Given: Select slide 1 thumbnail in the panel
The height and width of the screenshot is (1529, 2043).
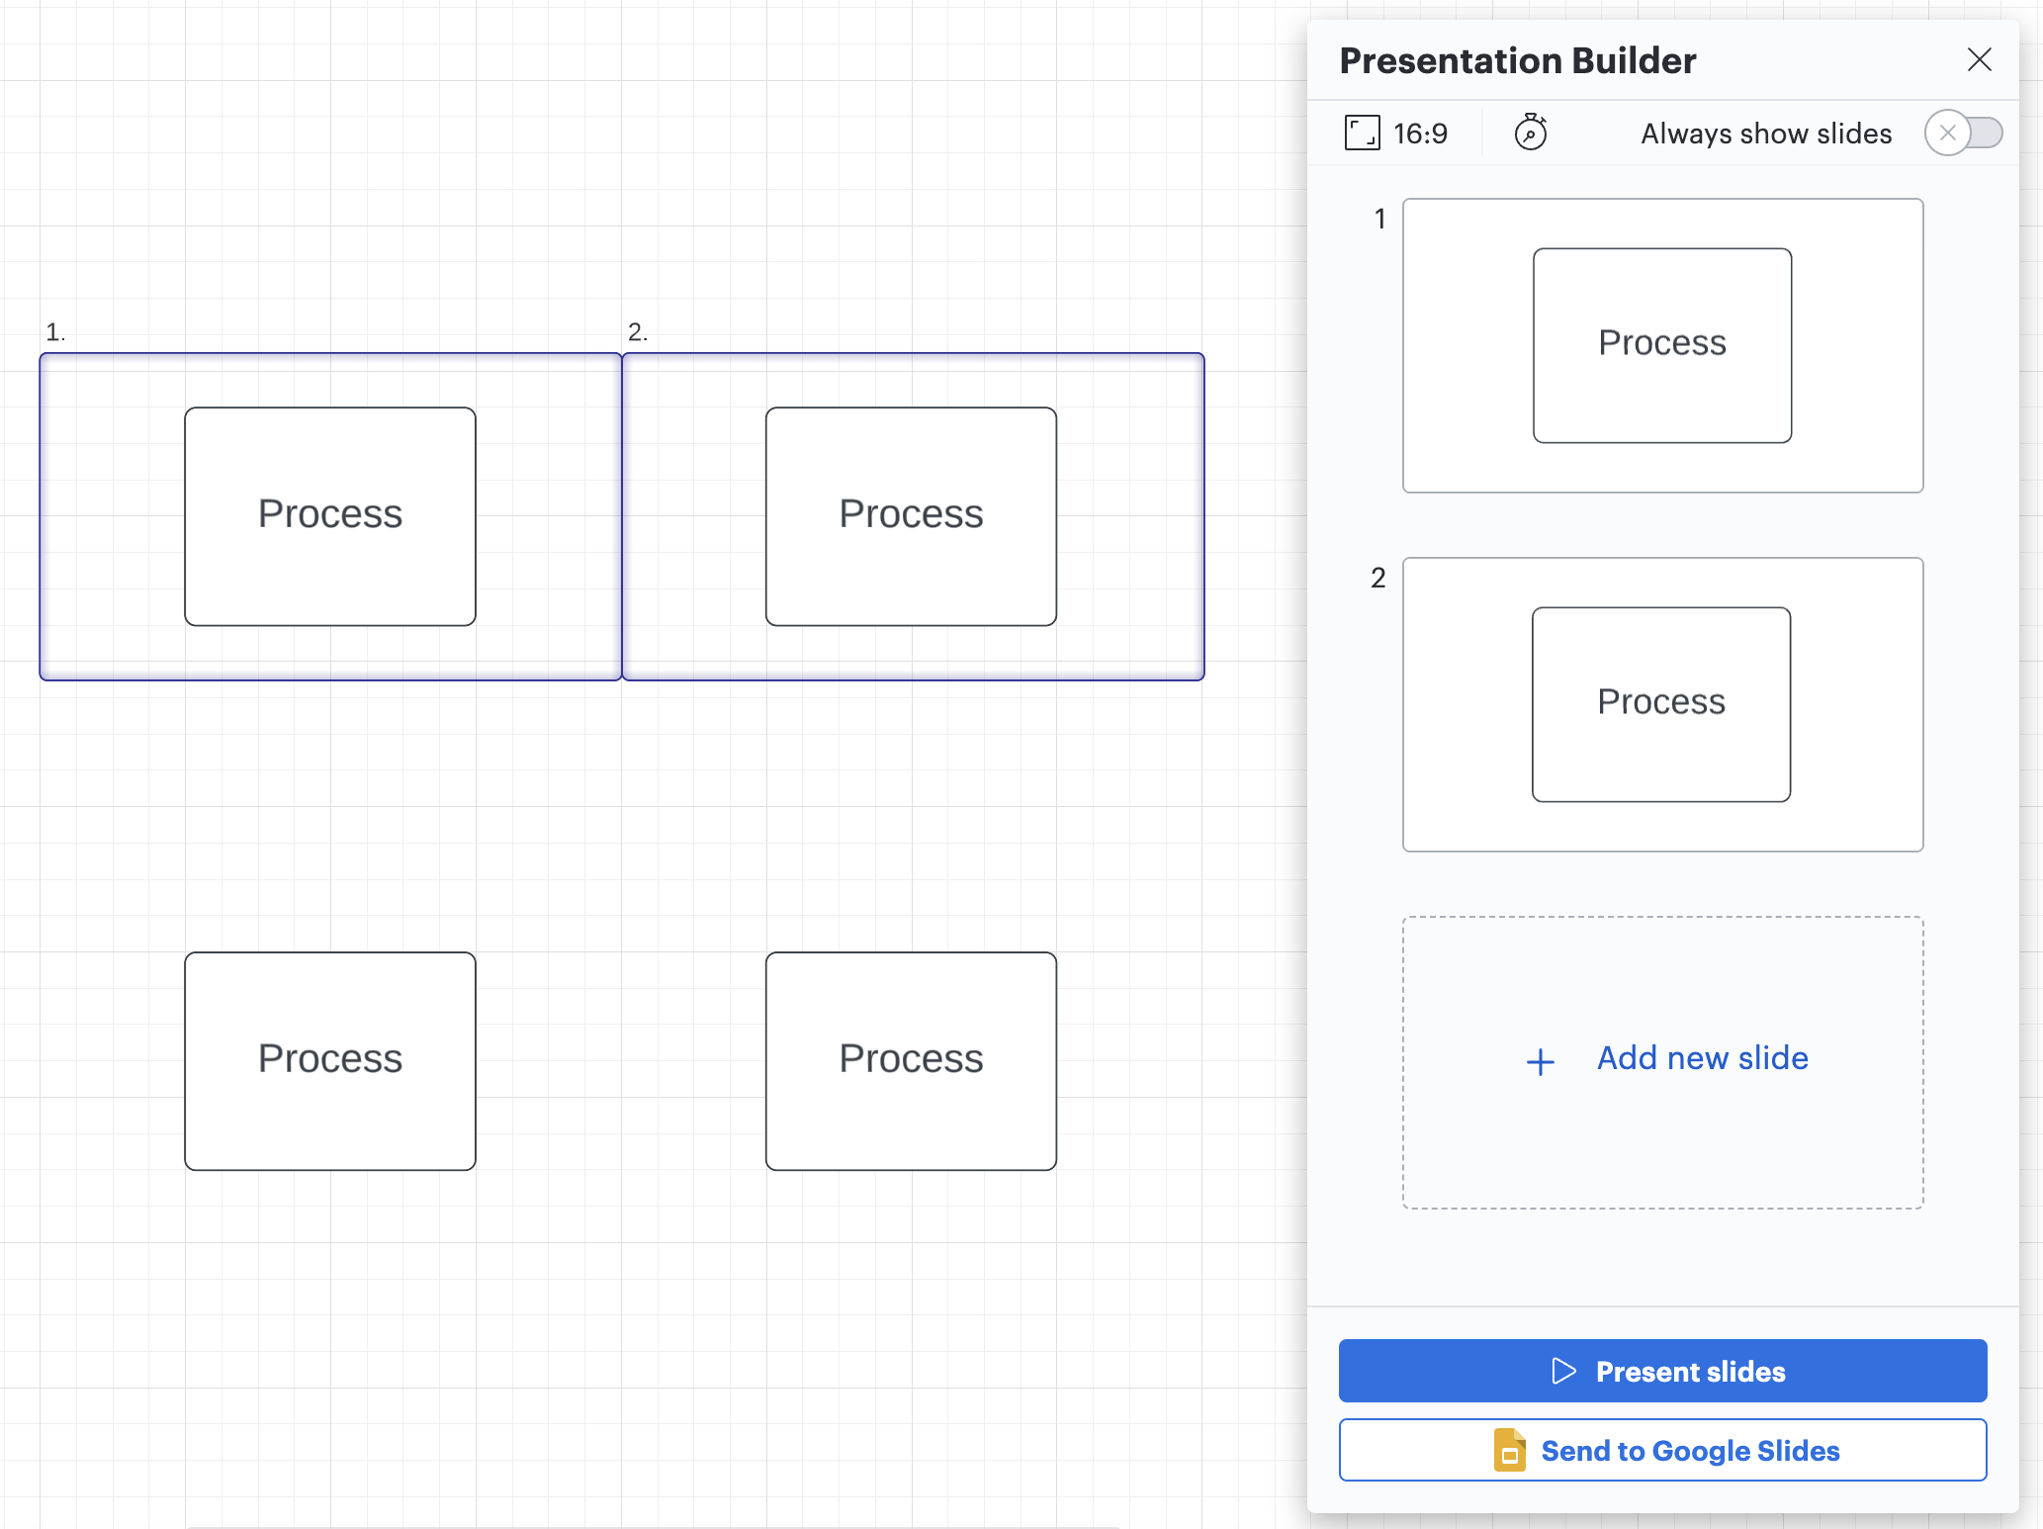Looking at the screenshot, I should [1661, 345].
